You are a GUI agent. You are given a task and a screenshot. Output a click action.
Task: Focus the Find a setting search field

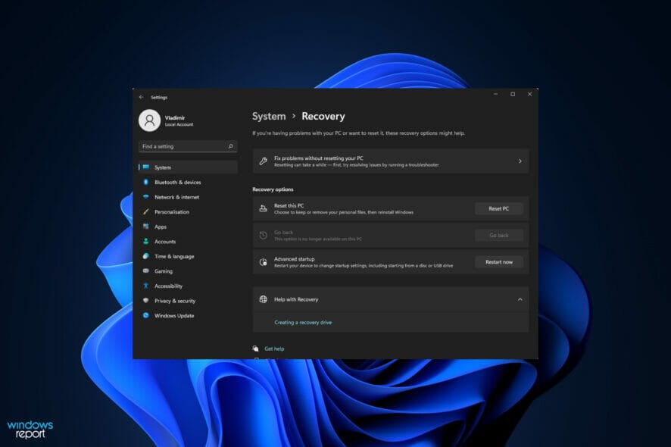pos(187,146)
